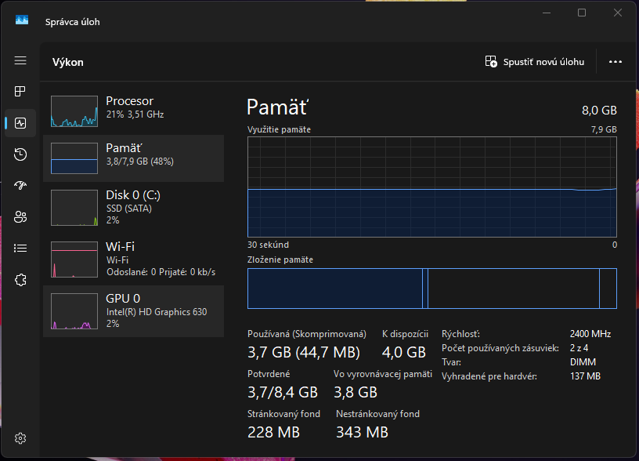Select the Disk 0 (C:) item
The height and width of the screenshot is (461, 639).
point(133,206)
